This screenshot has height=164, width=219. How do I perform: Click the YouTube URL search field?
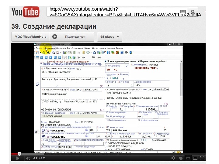(x=117, y=12)
